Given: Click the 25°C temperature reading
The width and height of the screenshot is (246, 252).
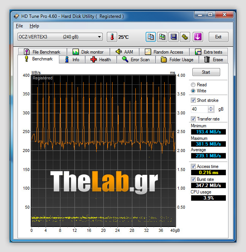Looking at the screenshot, I should click(x=124, y=37).
